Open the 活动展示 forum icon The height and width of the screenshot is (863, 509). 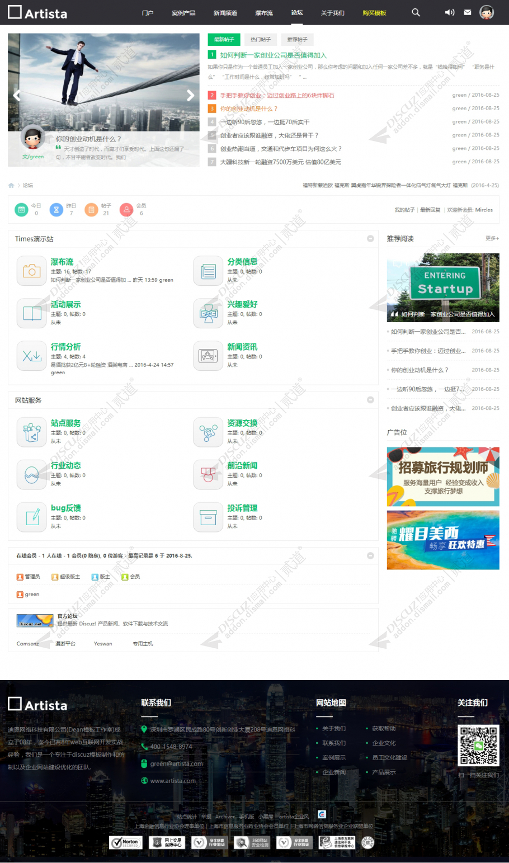(x=31, y=313)
